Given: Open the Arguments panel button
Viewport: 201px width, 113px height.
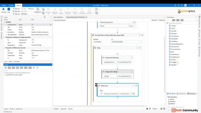Looking at the screenshot, I should pyautogui.click(x=63, y=109).
